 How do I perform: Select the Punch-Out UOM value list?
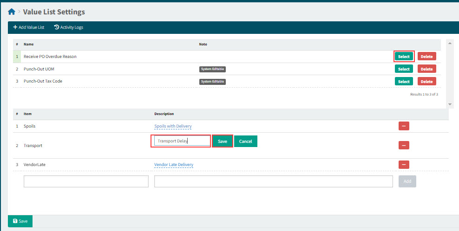[x=404, y=69]
